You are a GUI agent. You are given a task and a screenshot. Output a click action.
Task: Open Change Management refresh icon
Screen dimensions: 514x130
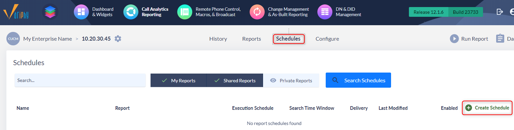click(x=257, y=12)
